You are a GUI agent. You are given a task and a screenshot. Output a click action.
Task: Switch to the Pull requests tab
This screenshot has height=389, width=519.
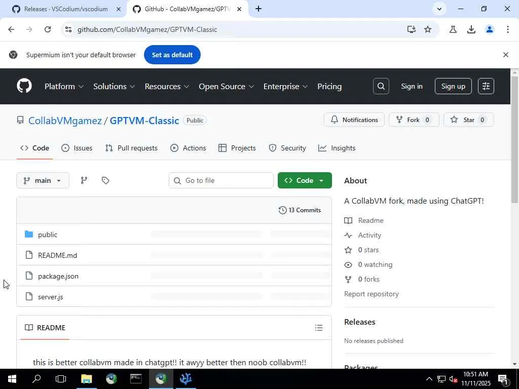tap(131, 148)
